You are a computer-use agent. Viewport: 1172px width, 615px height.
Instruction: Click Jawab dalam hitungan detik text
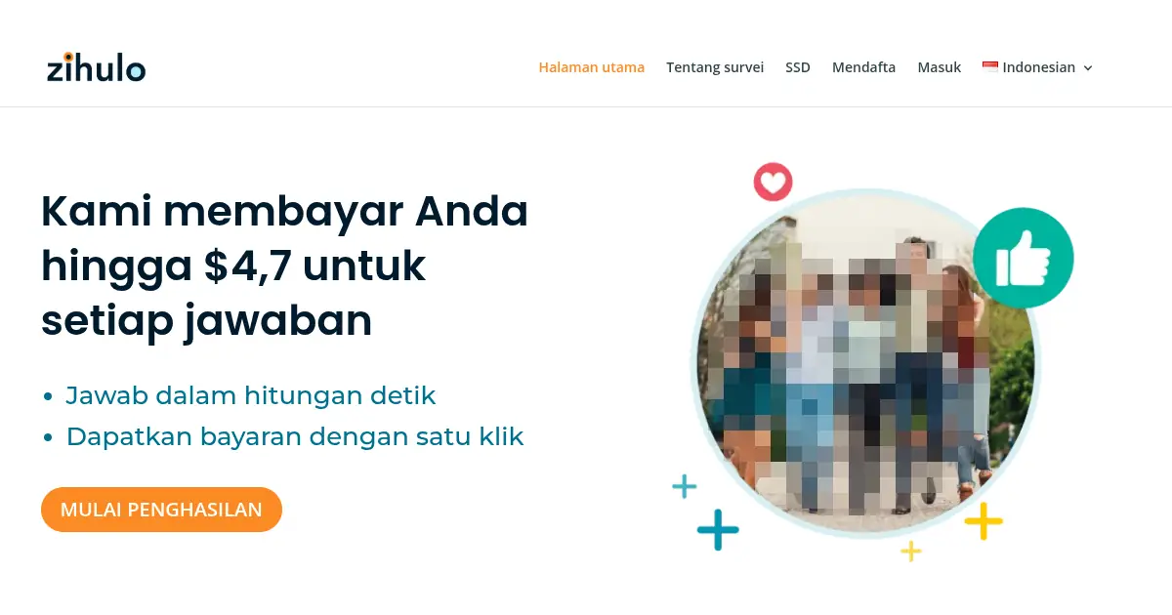(x=251, y=395)
